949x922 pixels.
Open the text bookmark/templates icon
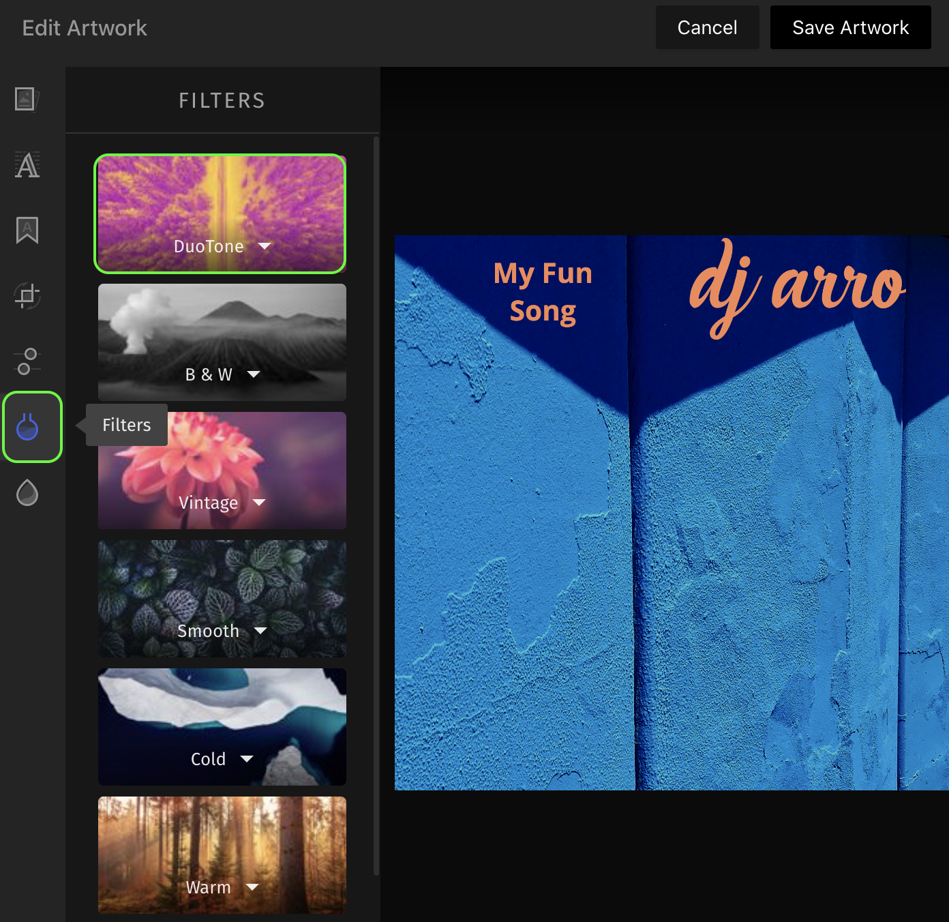click(27, 230)
